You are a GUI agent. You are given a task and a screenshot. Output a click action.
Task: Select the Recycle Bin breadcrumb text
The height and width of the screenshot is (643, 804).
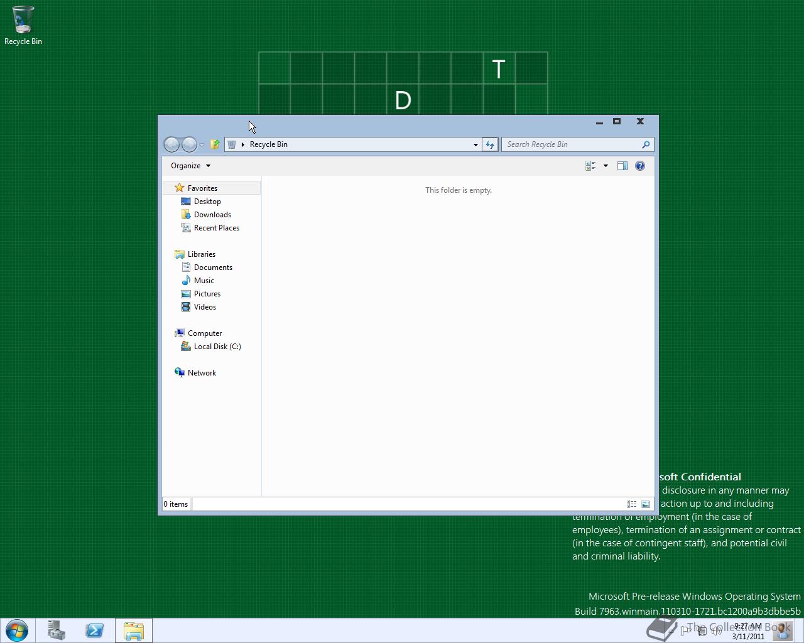coord(269,144)
